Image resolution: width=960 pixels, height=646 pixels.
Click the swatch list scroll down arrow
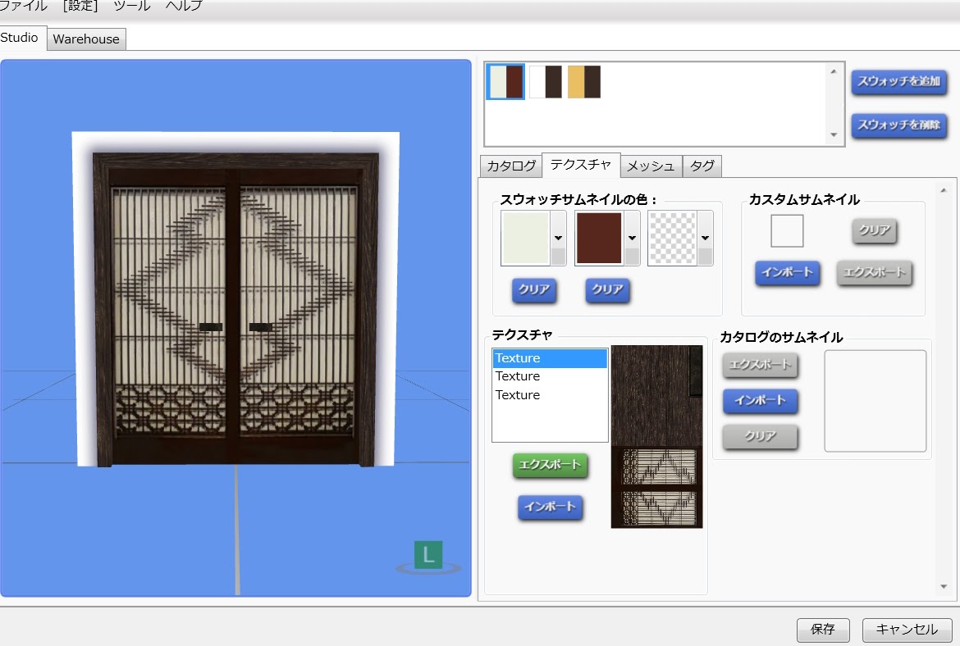[x=834, y=135]
